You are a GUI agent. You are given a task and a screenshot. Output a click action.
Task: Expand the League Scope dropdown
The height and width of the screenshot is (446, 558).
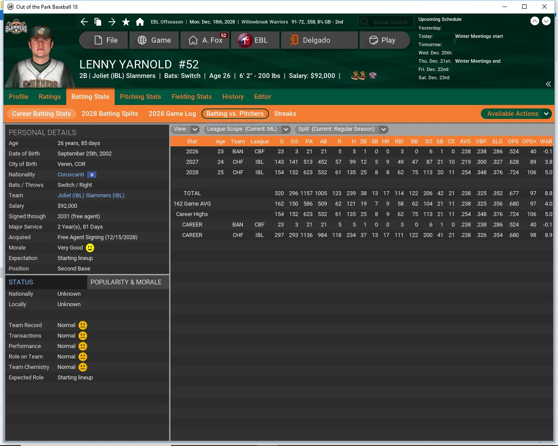(x=248, y=129)
